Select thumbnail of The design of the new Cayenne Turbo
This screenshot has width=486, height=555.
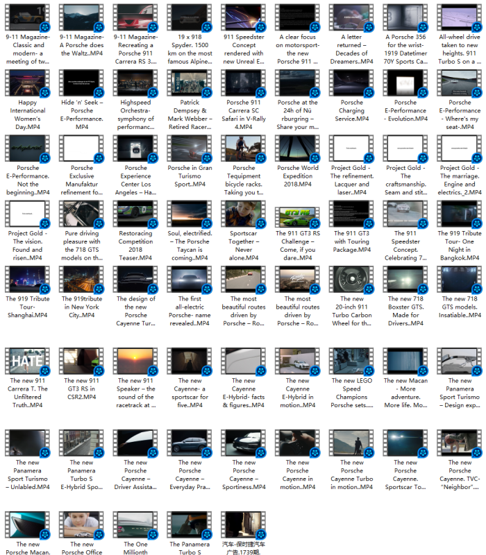click(x=135, y=280)
